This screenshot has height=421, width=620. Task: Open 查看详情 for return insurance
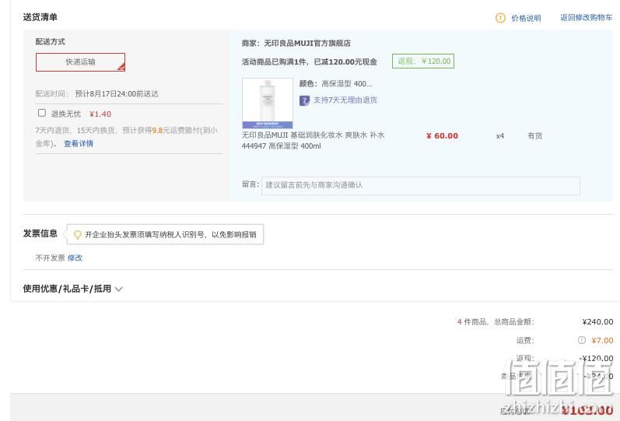point(79,144)
